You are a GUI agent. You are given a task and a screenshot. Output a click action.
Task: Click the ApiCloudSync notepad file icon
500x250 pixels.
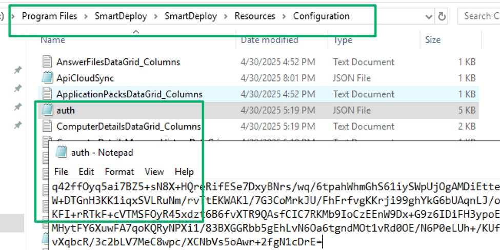click(47, 78)
